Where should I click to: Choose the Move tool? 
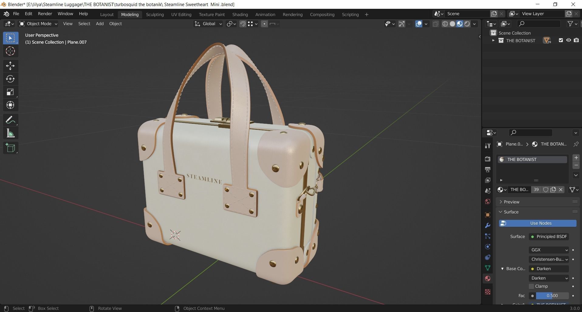10,65
